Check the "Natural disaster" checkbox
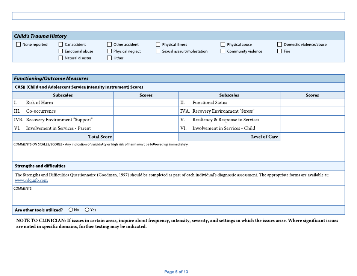Screen dimensions: 357x276 [61, 58]
